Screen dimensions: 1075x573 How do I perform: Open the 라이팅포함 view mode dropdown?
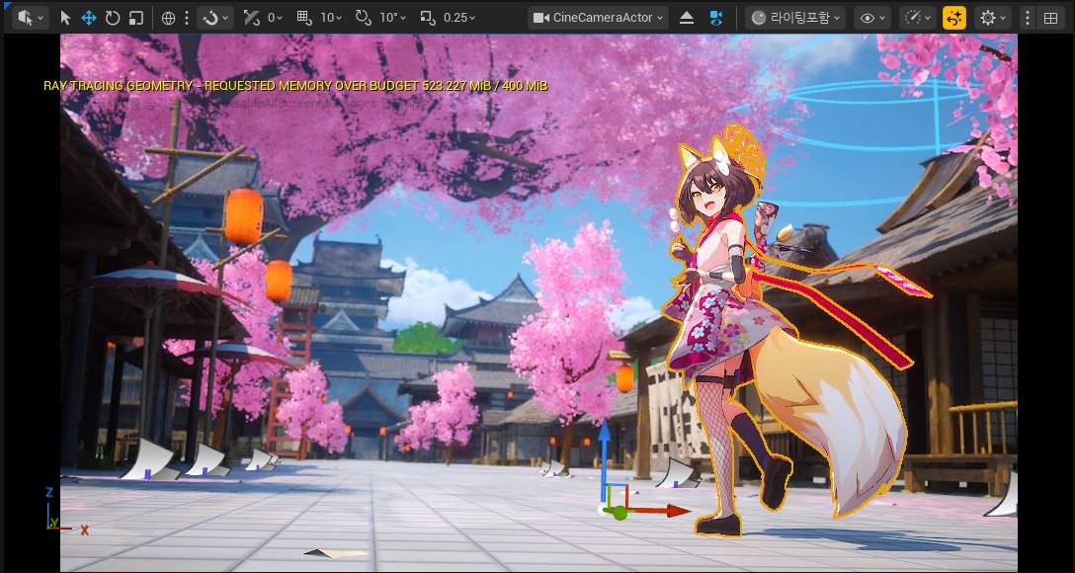(795, 18)
